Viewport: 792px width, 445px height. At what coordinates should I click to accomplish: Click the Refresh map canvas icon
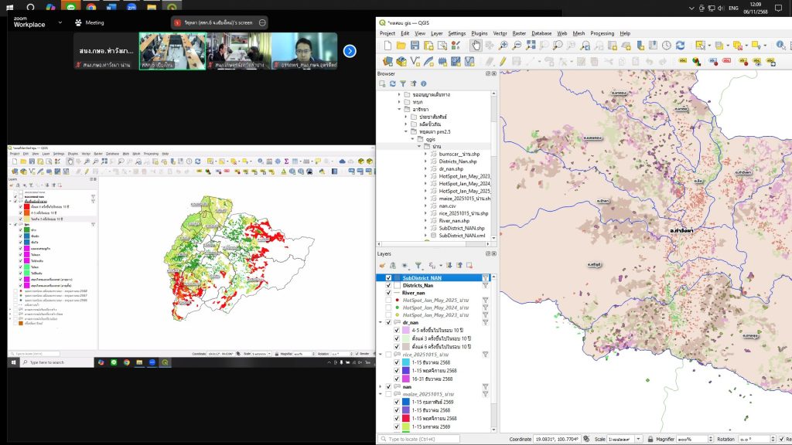point(680,46)
